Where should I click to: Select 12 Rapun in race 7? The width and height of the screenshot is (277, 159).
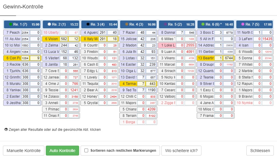255,84
